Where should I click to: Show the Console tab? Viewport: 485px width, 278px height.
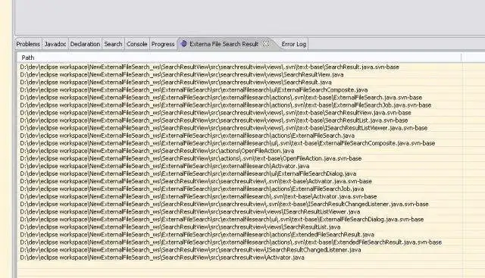coord(136,44)
